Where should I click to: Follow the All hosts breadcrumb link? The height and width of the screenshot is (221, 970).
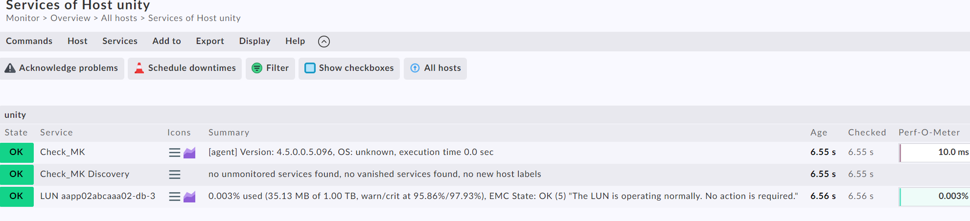coord(119,18)
